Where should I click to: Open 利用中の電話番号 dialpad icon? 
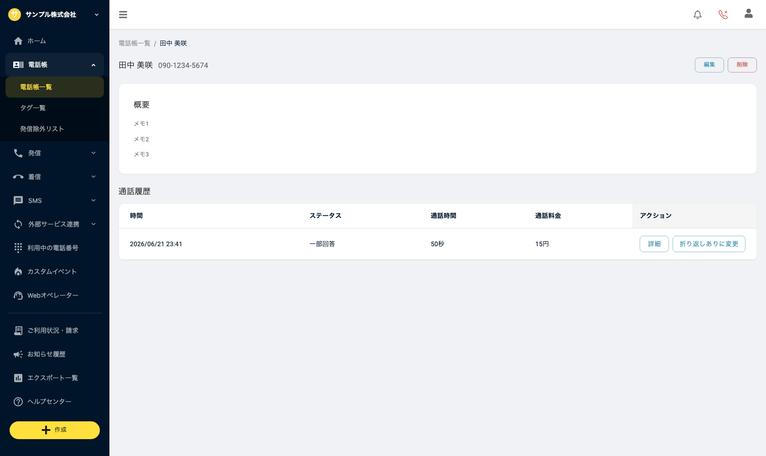pyautogui.click(x=18, y=248)
